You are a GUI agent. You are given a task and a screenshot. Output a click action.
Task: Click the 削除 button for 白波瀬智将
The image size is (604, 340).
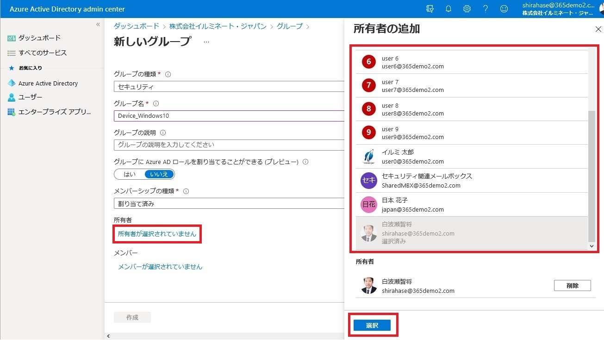tap(573, 285)
